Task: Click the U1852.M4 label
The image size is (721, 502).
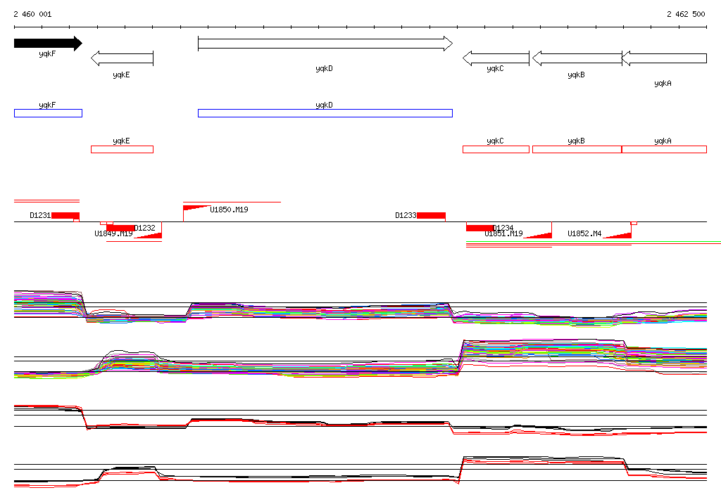Action: pos(584,234)
